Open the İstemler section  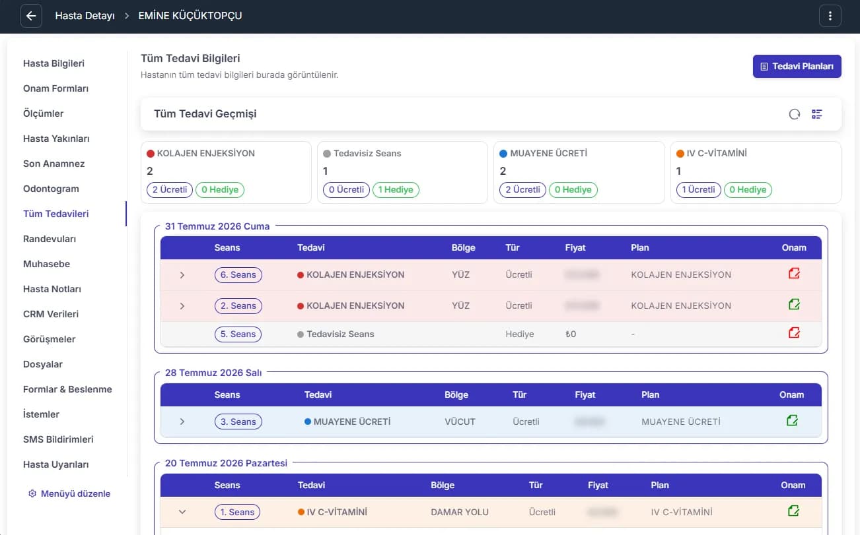click(41, 414)
